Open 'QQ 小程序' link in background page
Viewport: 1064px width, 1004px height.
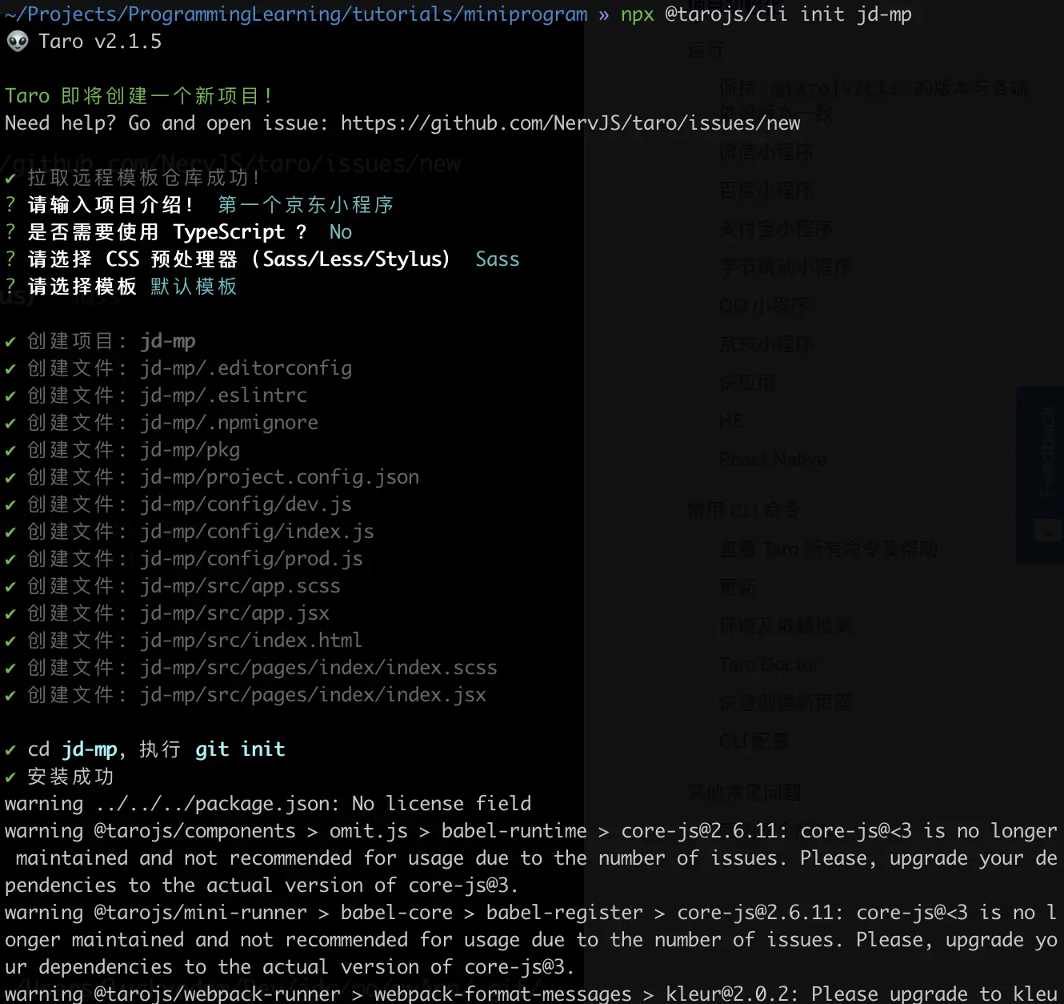[x=765, y=306]
